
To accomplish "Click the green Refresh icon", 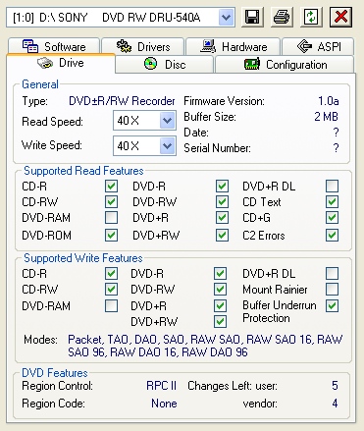I will [311, 17].
